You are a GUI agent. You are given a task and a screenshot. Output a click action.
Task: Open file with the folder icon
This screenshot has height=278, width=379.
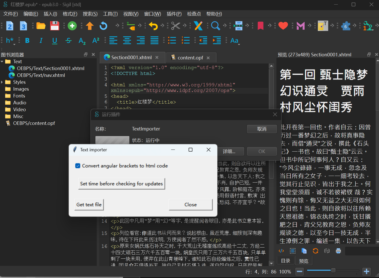pos(41,26)
